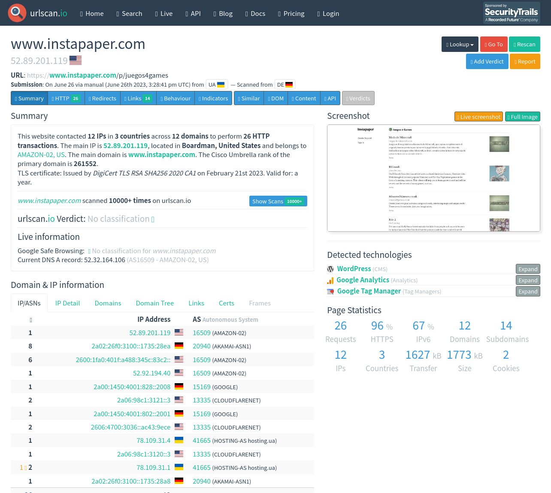This screenshot has width=551, height=493.
Task: Click the disabled Verdicts tab
Action: click(x=358, y=98)
